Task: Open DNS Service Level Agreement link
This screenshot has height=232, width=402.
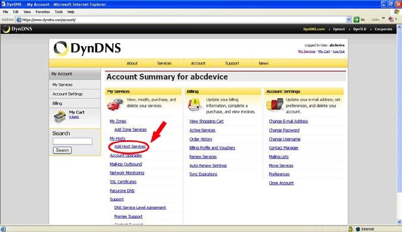Action: (140, 208)
